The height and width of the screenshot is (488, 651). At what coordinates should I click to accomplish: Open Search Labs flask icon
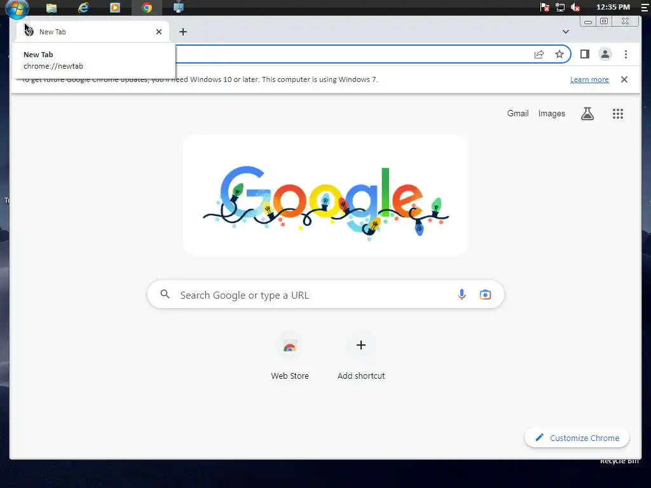click(x=587, y=113)
